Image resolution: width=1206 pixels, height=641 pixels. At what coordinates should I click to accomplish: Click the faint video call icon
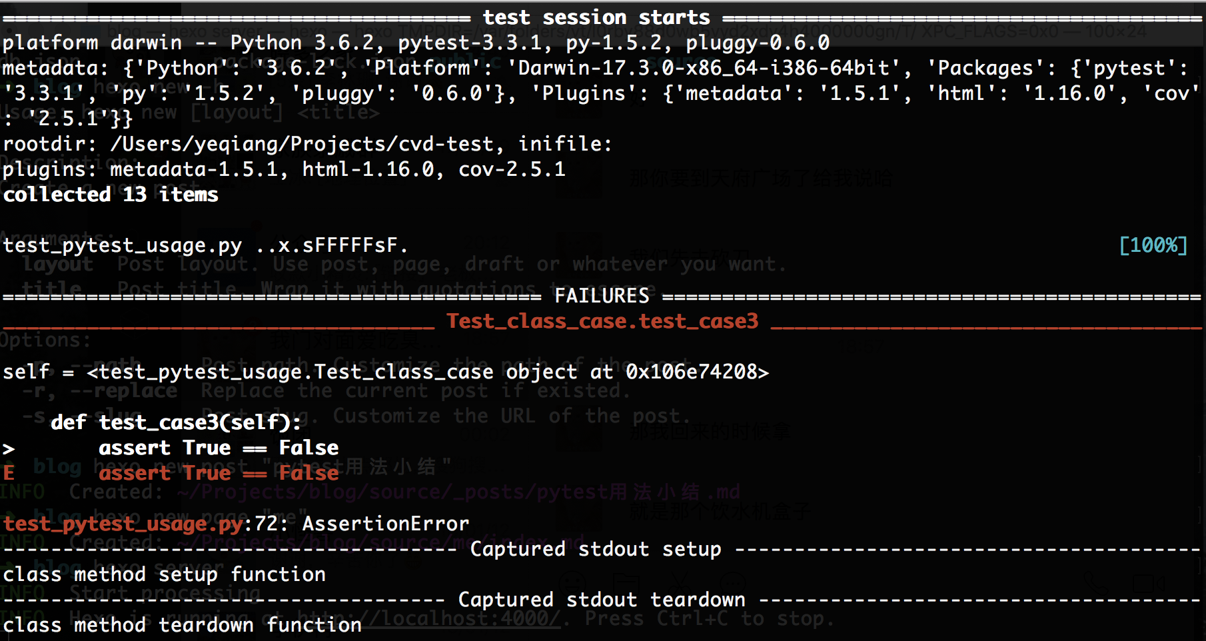coord(1147,584)
